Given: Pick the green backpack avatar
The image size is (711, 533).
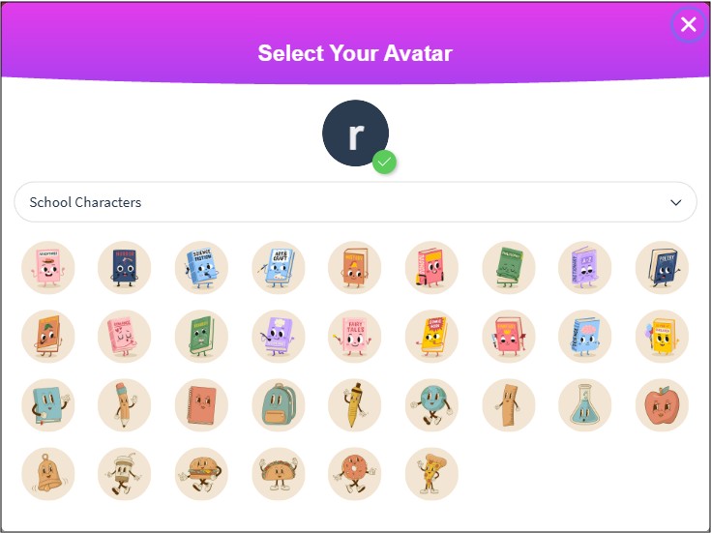Looking at the screenshot, I should click(279, 405).
